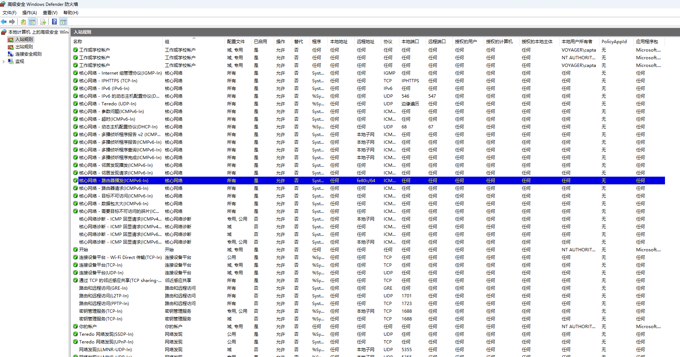Sort rules by the 组 column header
The image size is (680, 357).
coord(167,42)
